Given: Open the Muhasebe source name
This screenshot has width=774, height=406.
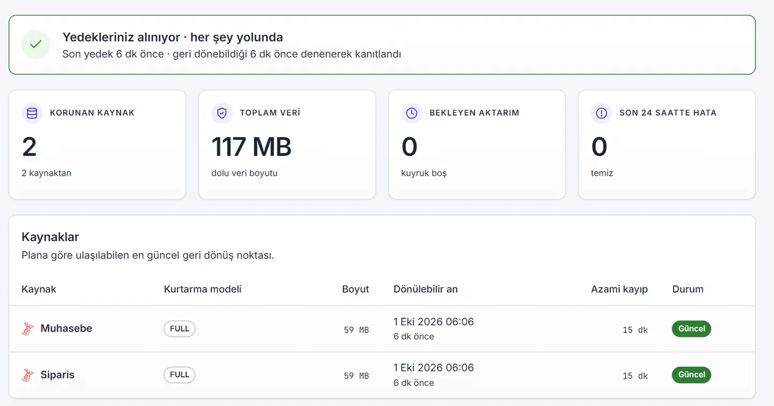Looking at the screenshot, I should pos(67,329).
